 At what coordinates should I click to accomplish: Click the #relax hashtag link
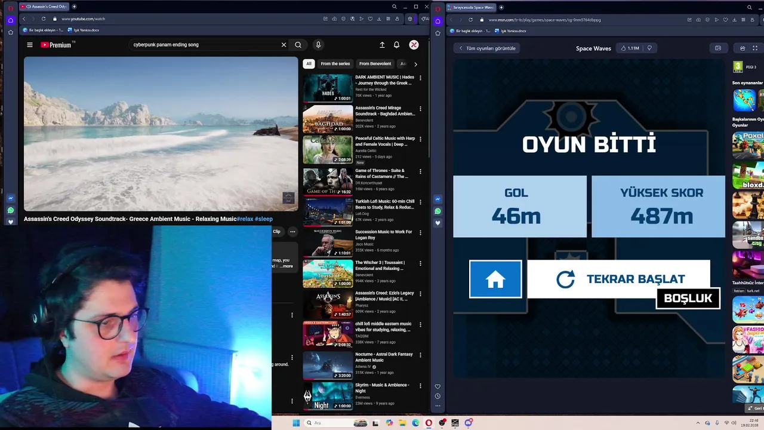245,219
